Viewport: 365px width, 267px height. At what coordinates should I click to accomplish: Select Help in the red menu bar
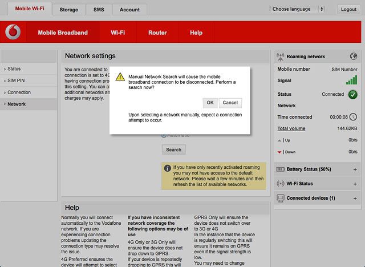196,33
